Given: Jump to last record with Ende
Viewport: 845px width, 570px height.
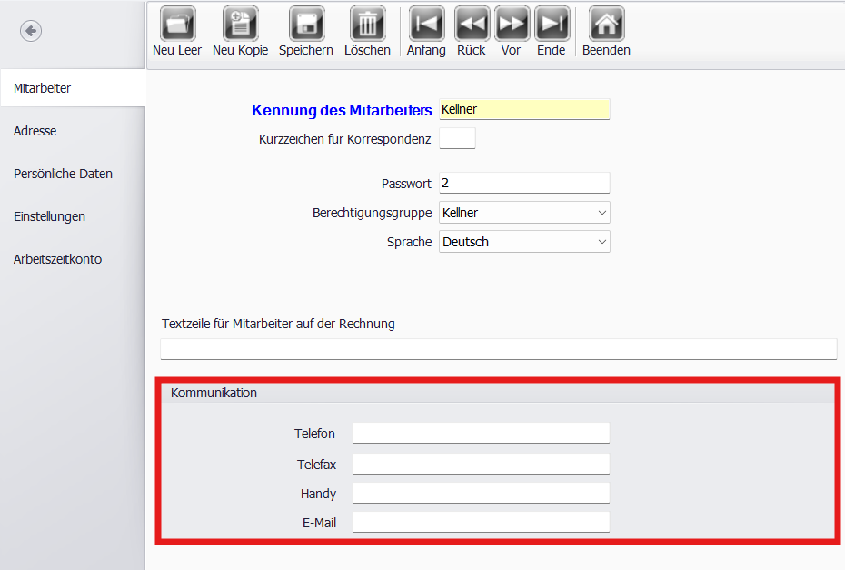Looking at the screenshot, I should click(x=552, y=24).
